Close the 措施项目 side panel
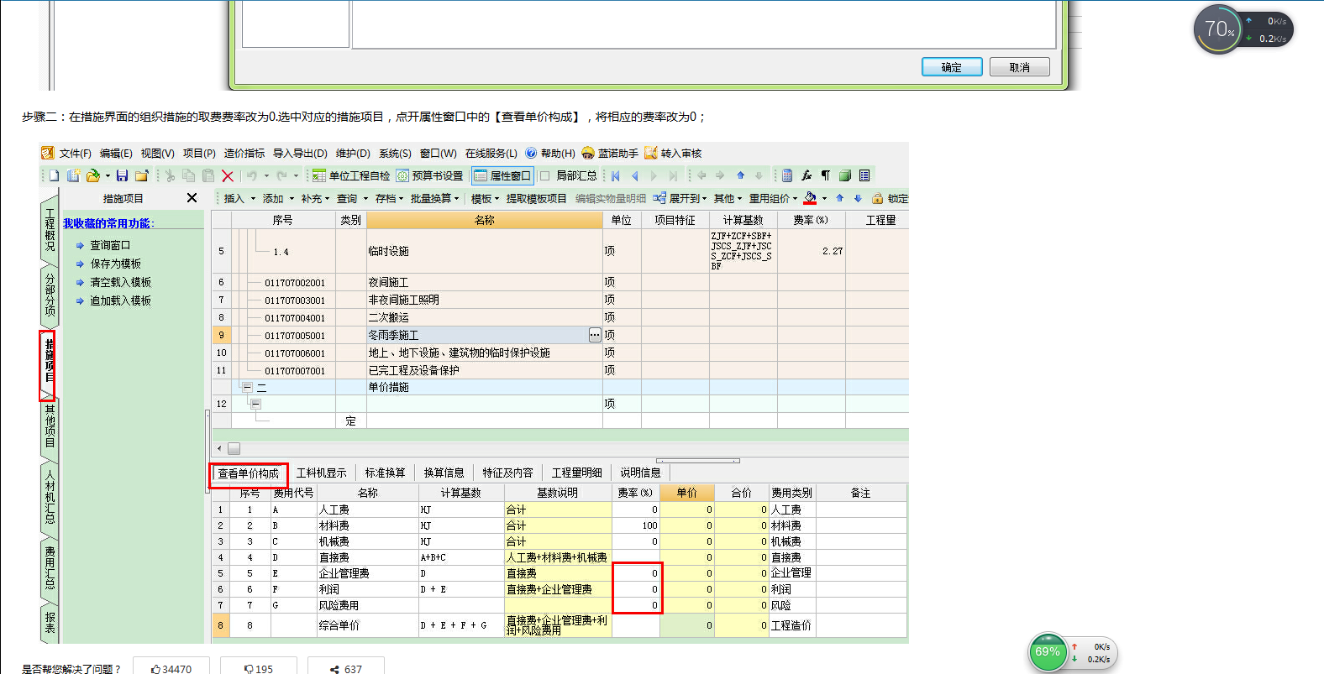The width and height of the screenshot is (1324, 674). pos(192,198)
